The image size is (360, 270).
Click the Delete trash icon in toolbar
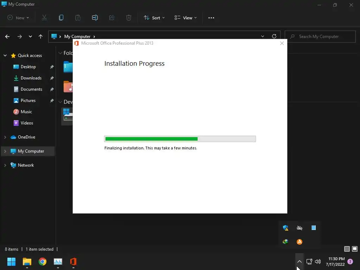tap(129, 18)
